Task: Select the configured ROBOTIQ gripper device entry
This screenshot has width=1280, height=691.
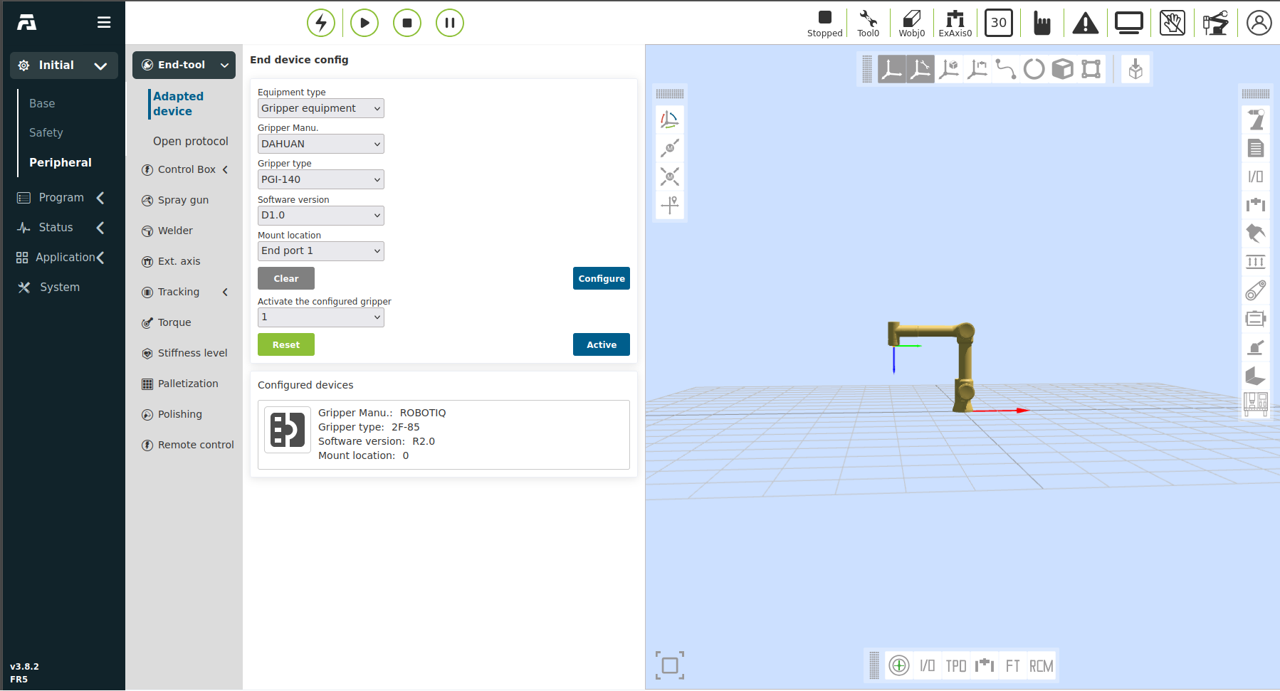Action: (443, 434)
